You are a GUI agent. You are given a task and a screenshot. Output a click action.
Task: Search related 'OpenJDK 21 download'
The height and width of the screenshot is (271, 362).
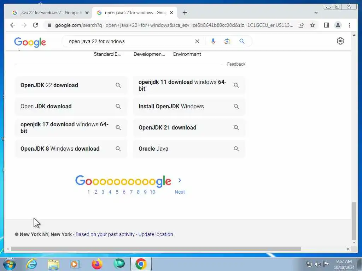coord(189,128)
